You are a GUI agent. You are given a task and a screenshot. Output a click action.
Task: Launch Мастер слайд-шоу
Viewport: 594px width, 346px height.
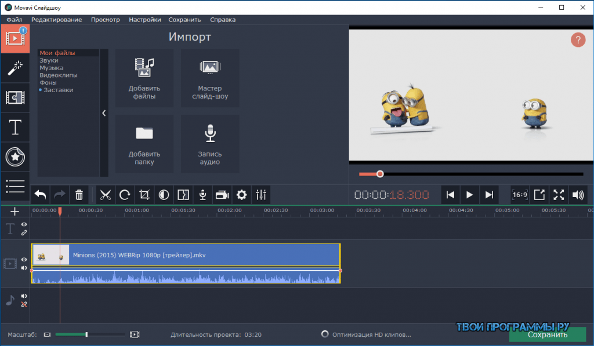tap(210, 78)
